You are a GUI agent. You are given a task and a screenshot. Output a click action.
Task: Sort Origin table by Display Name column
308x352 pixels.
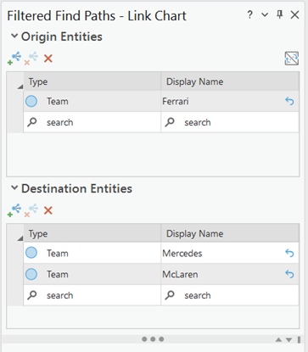(x=230, y=81)
